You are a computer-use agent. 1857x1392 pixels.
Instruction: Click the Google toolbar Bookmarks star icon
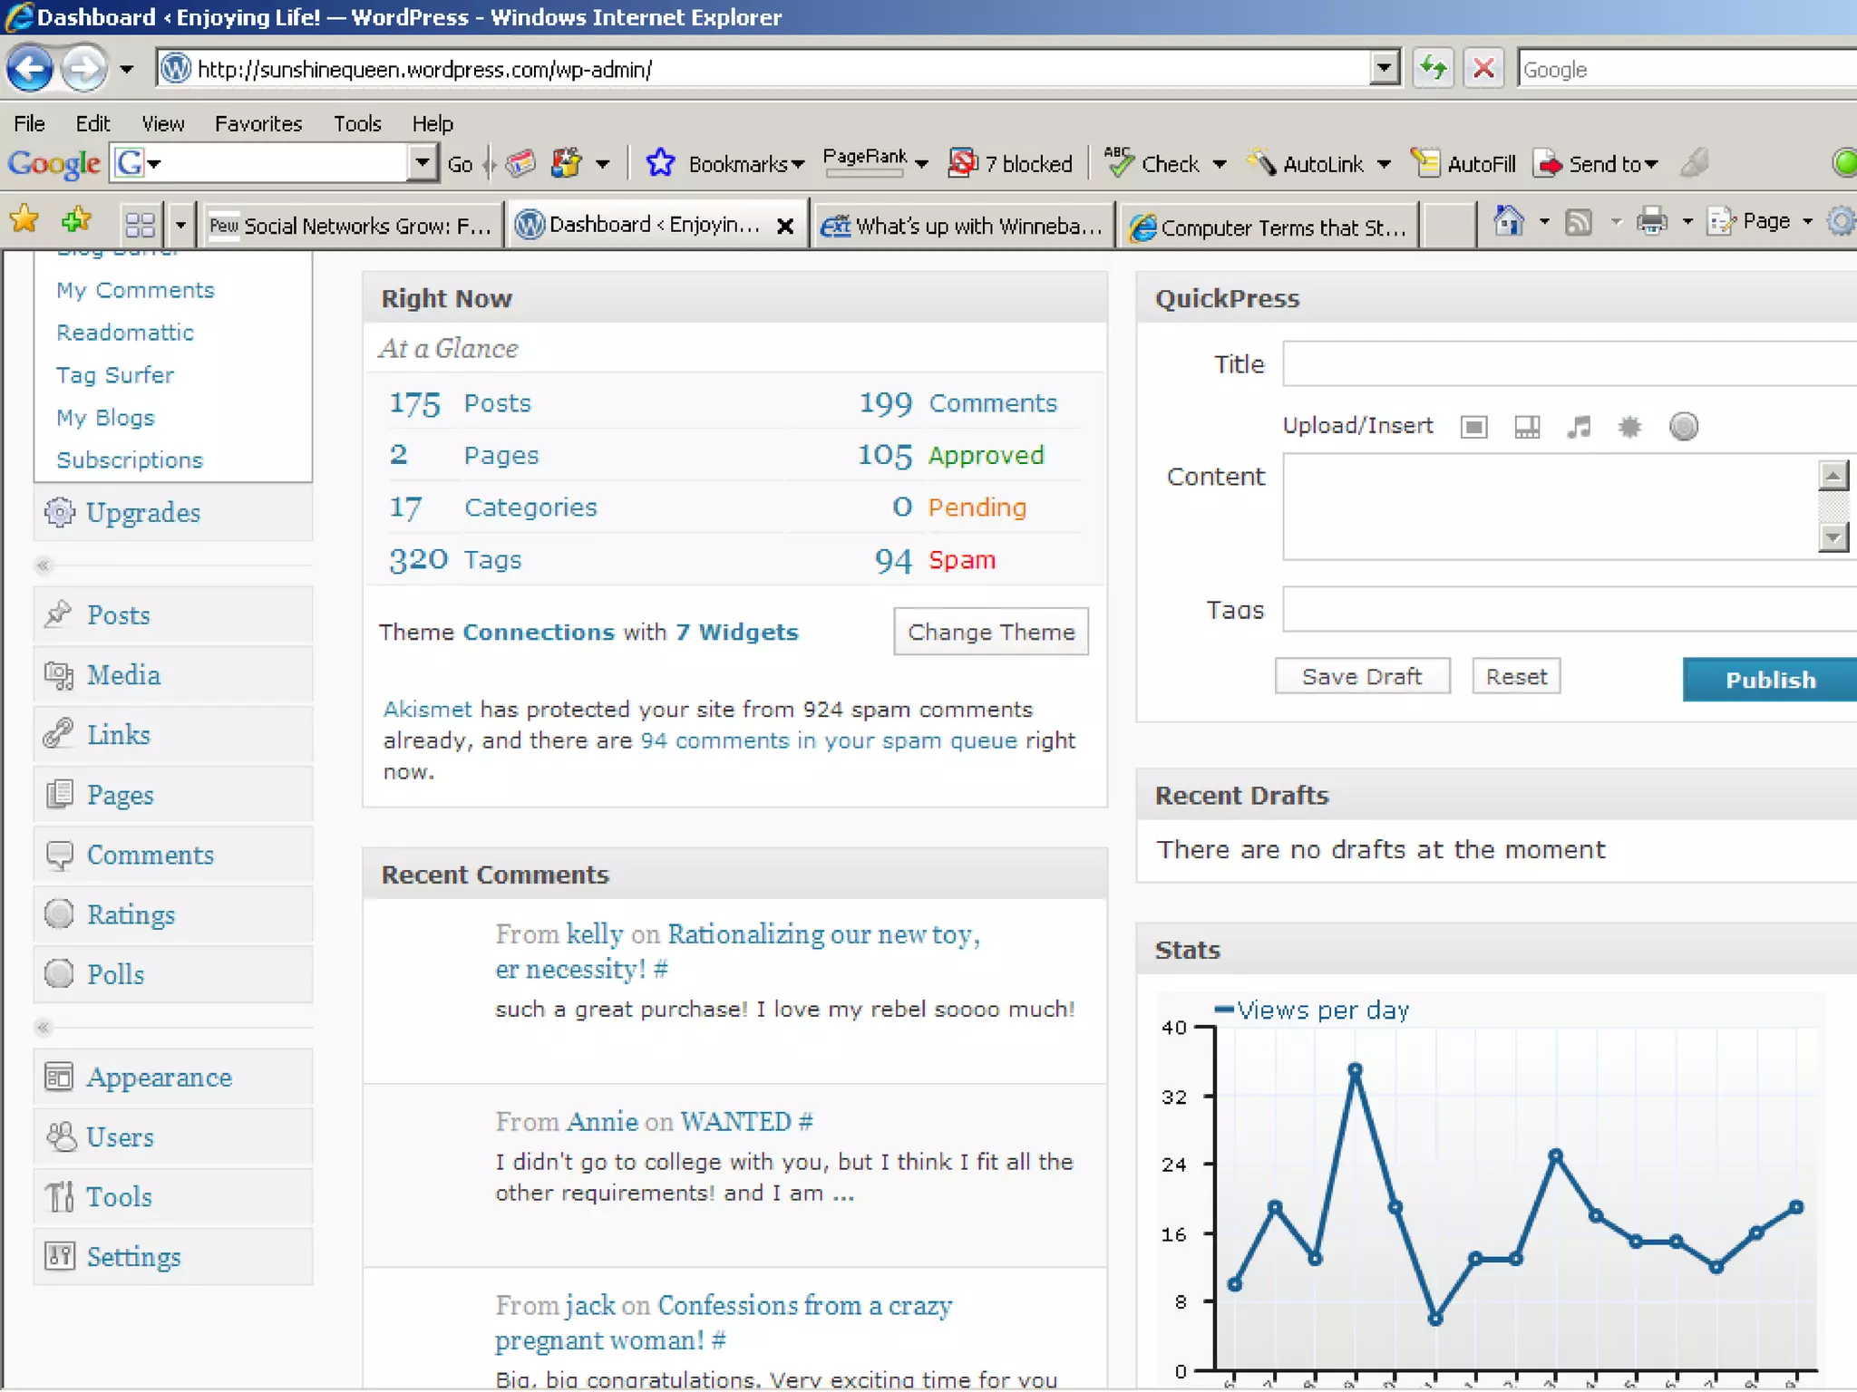pos(660,164)
